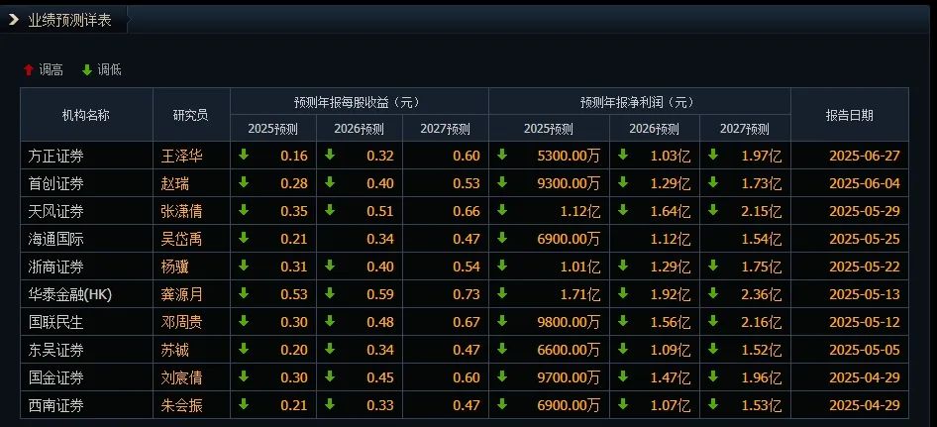This screenshot has width=937, height=427.
Task: Select researcher 朱会振
Action: [181, 405]
